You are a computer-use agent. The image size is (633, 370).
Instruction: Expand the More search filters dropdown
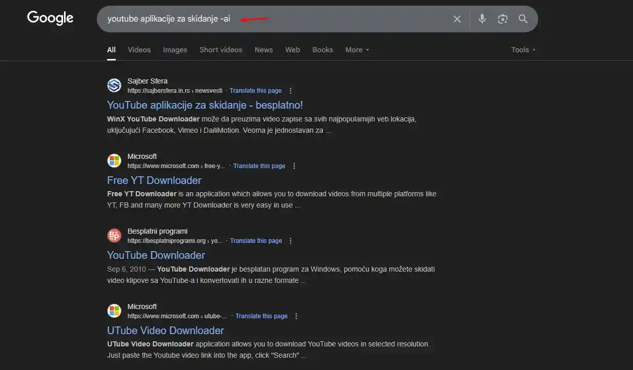[357, 50]
